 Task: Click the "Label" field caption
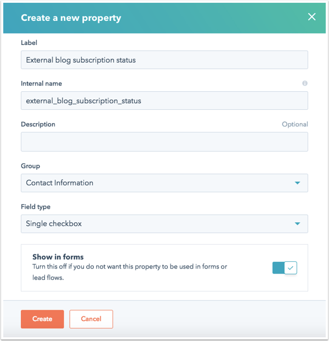click(x=29, y=43)
